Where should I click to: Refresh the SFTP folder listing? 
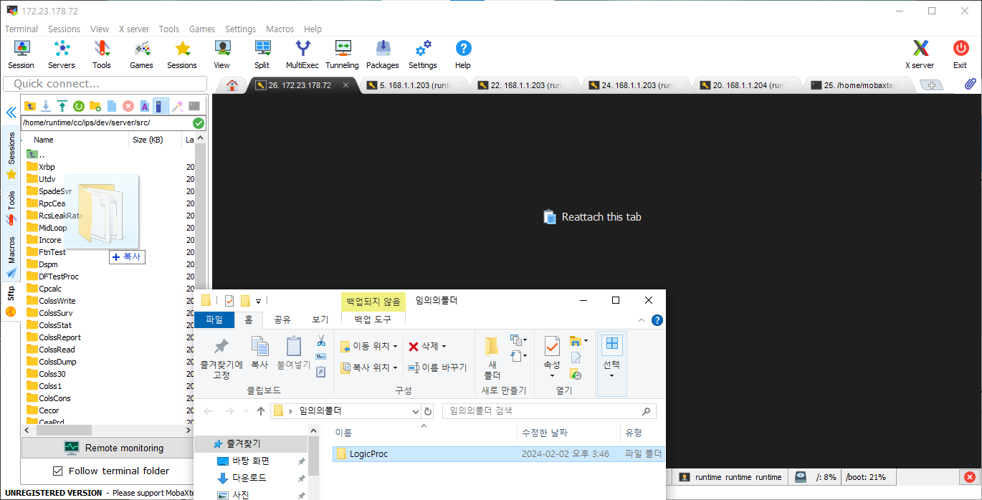[79, 106]
